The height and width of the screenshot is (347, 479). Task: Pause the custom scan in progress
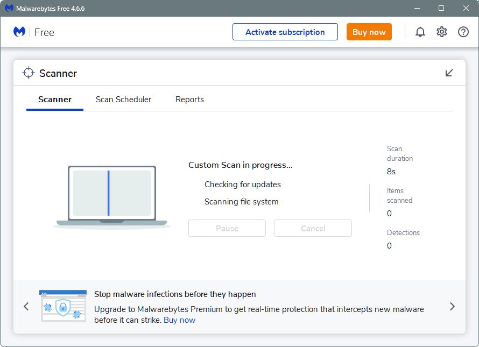(x=227, y=228)
